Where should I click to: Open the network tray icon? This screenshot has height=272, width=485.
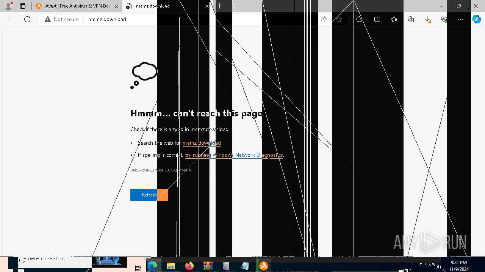[423, 265]
